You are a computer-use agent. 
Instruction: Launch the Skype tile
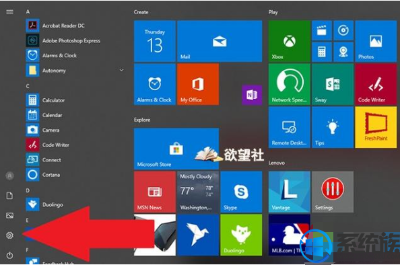pos(241,192)
